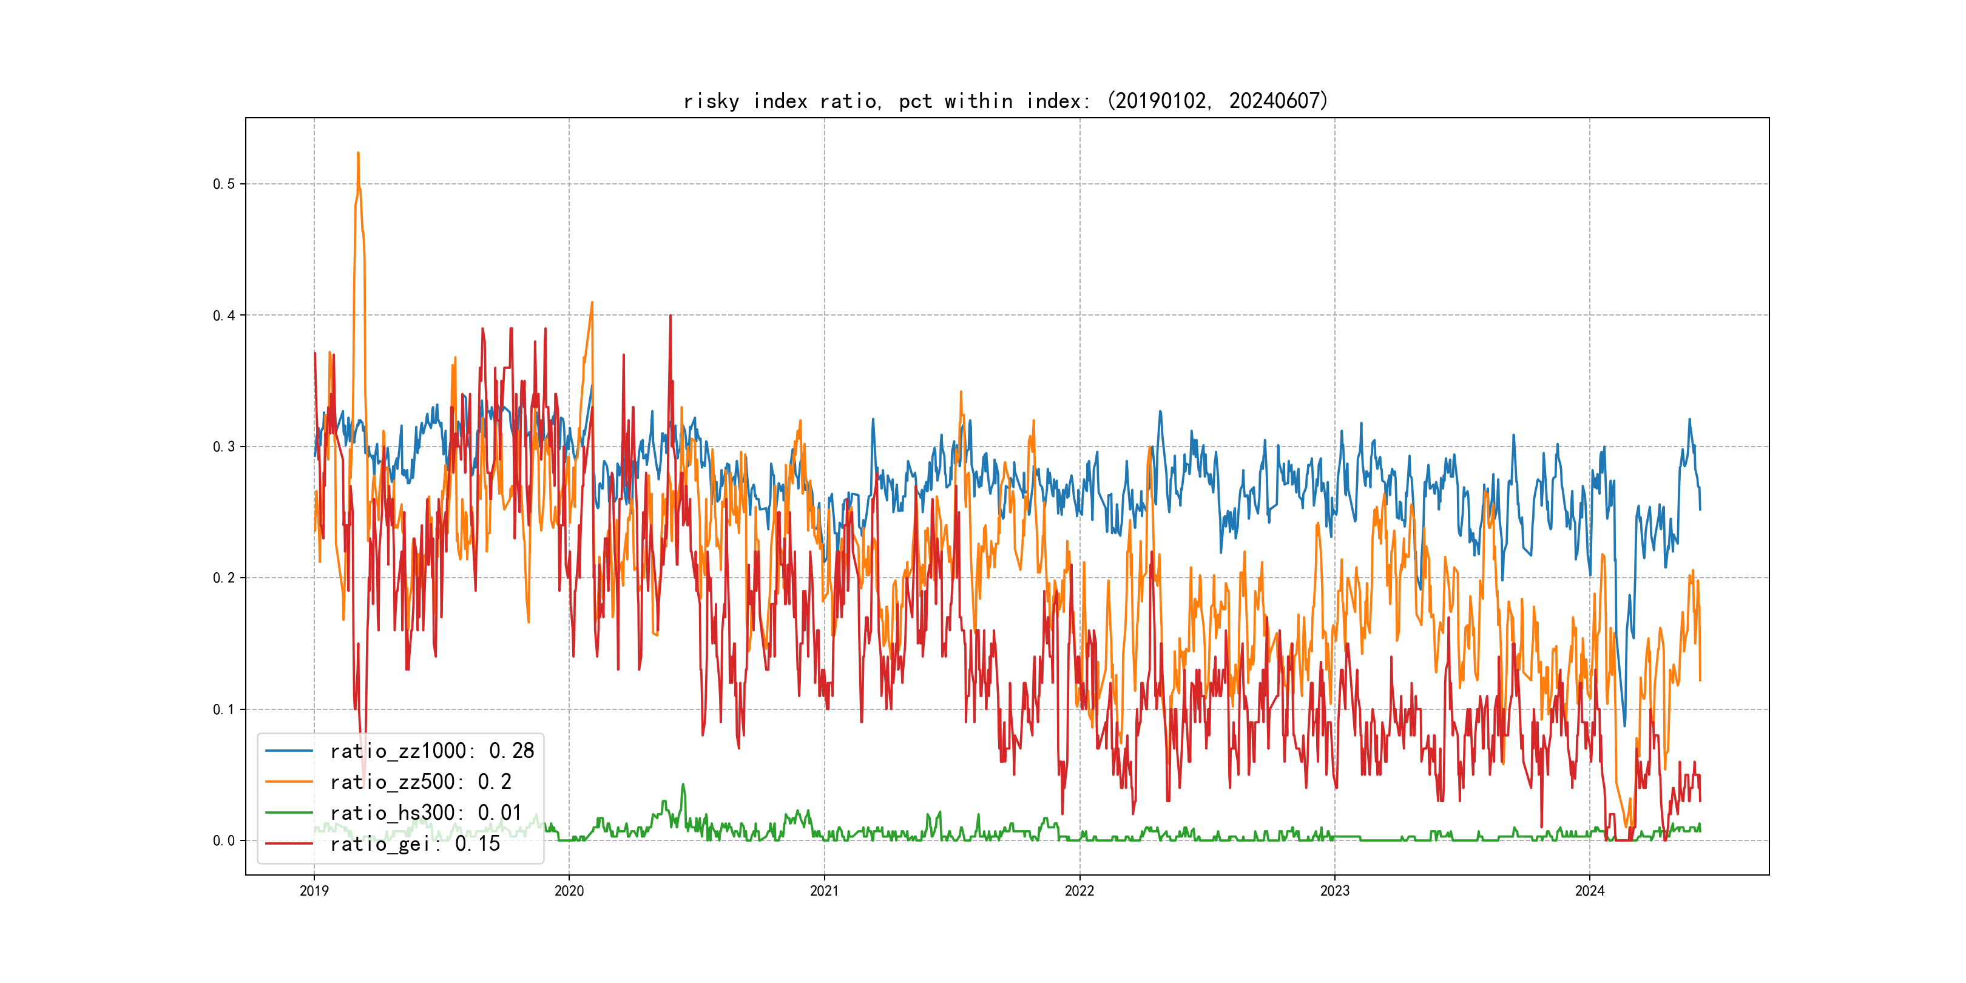Image resolution: width=1966 pixels, height=983 pixels.
Task: Click the green ratio_hs300 legend line sample
Action: 288,813
